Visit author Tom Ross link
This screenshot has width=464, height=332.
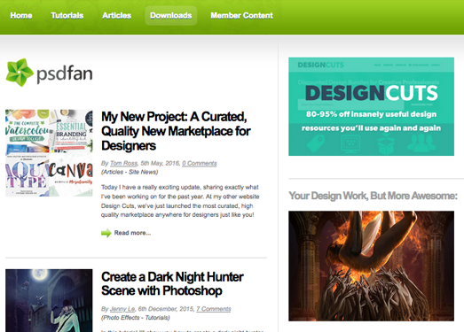click(123, 163)
